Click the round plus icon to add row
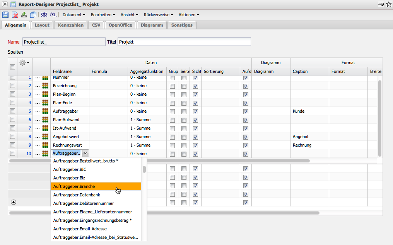393x245 pixels. [x=14, y=202]
